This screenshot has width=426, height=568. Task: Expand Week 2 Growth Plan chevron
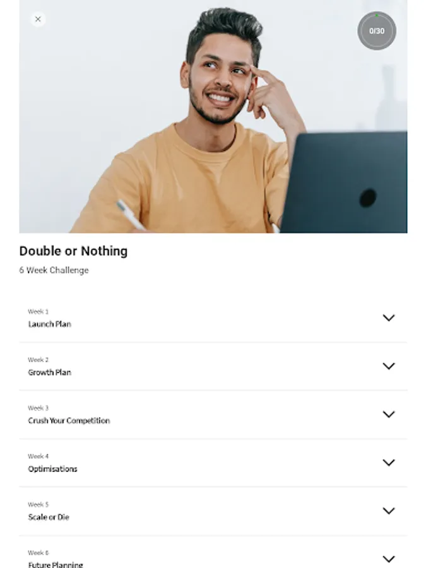tap(389, 366)
